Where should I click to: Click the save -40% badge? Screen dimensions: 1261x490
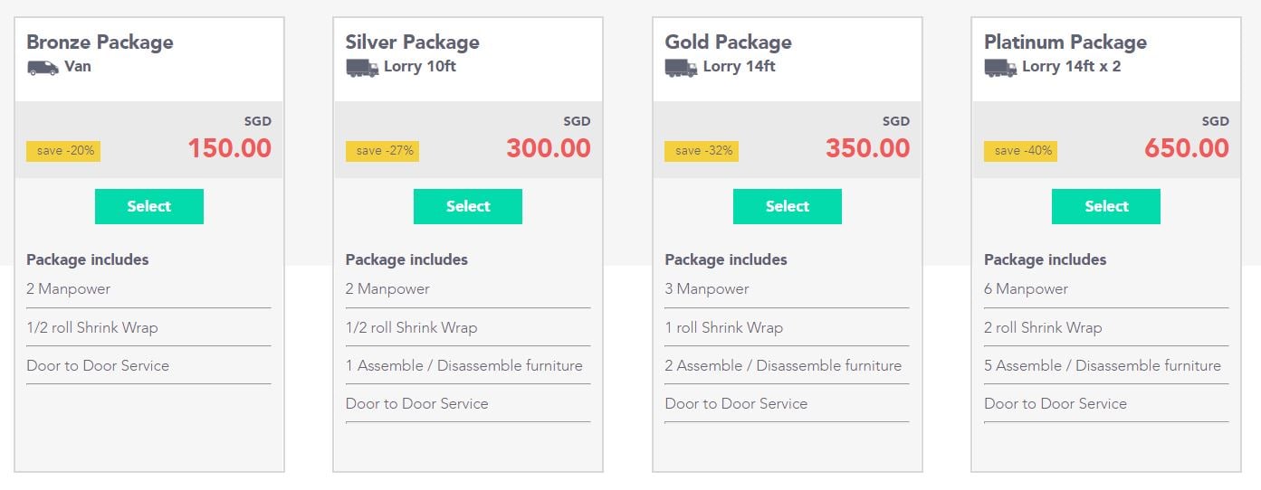(x=1021, y=151)
